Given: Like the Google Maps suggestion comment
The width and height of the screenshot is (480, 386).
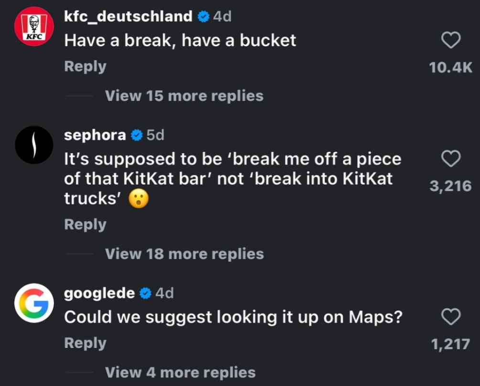Looking at the screenshot, I should click(450, 317).
